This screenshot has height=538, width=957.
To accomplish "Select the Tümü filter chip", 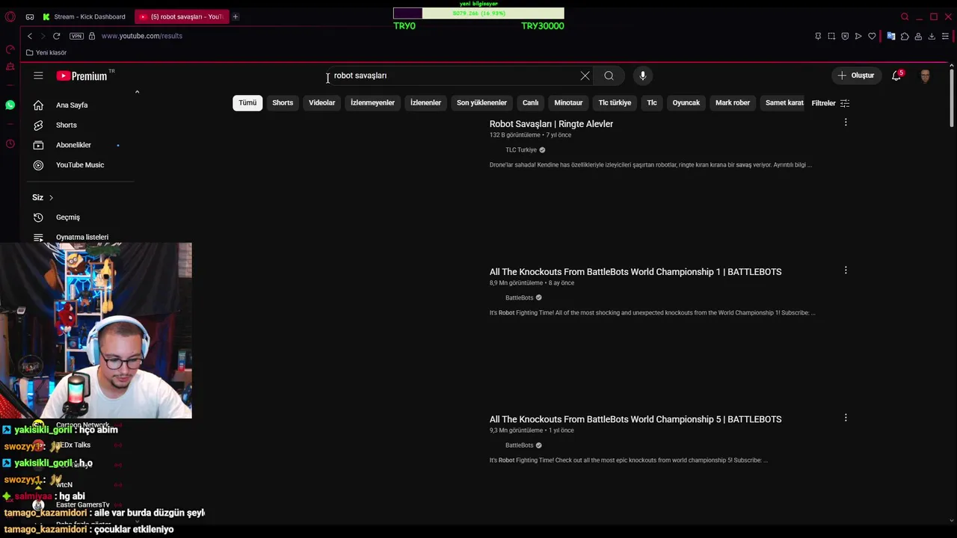I will tap(247, 102).
